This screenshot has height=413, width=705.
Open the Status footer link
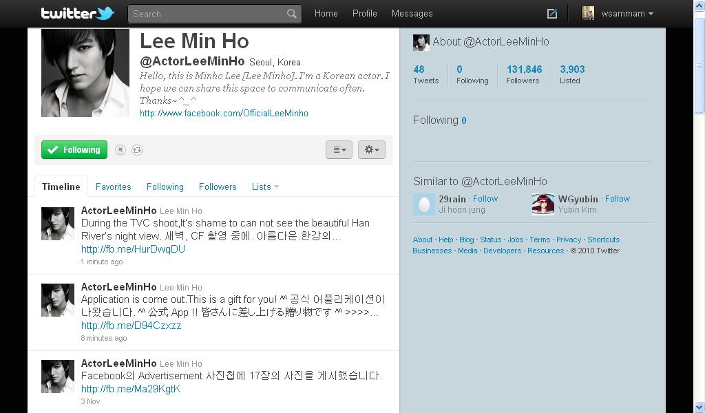pyautogui.click(x=490, y=240)
